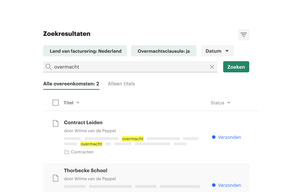Click Land van facturering: Nederland filter chip
292x192 pixels.
click(85, 51)
